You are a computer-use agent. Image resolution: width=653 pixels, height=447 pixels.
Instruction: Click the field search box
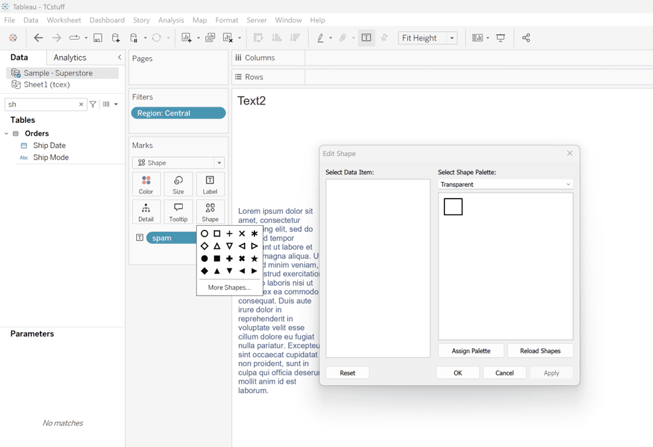click(41, 104)
